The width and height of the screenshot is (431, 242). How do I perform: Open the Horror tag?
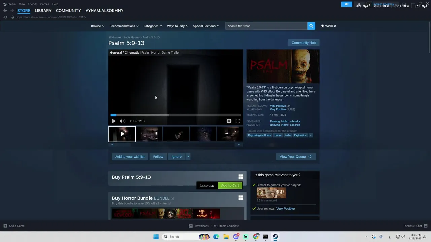click(278, 135)
